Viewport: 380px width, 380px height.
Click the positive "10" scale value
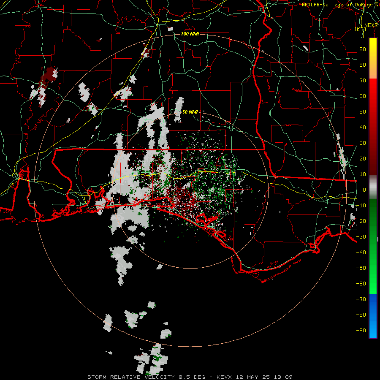point(363,174)
